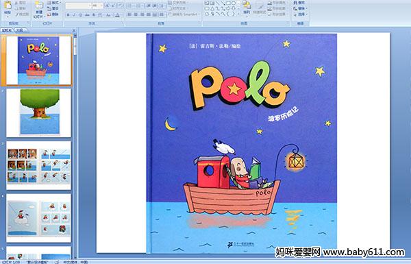Screen dimensions: 411x264
Task: Toggle Underline text formatting
Action: (x=80, y=15)
